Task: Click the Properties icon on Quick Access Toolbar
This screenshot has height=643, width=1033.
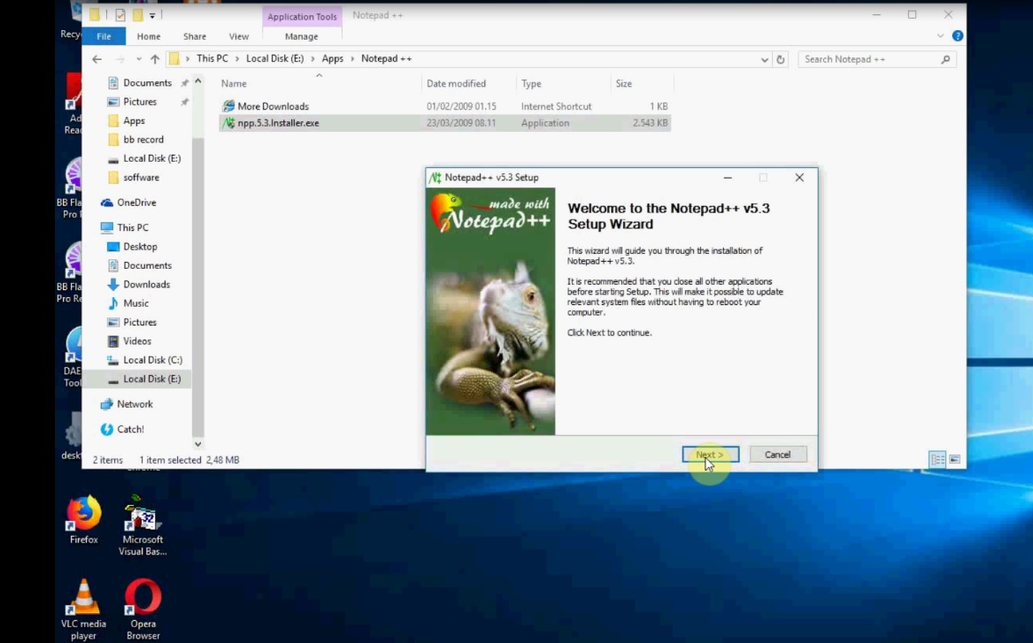Action: click(119, 15)
